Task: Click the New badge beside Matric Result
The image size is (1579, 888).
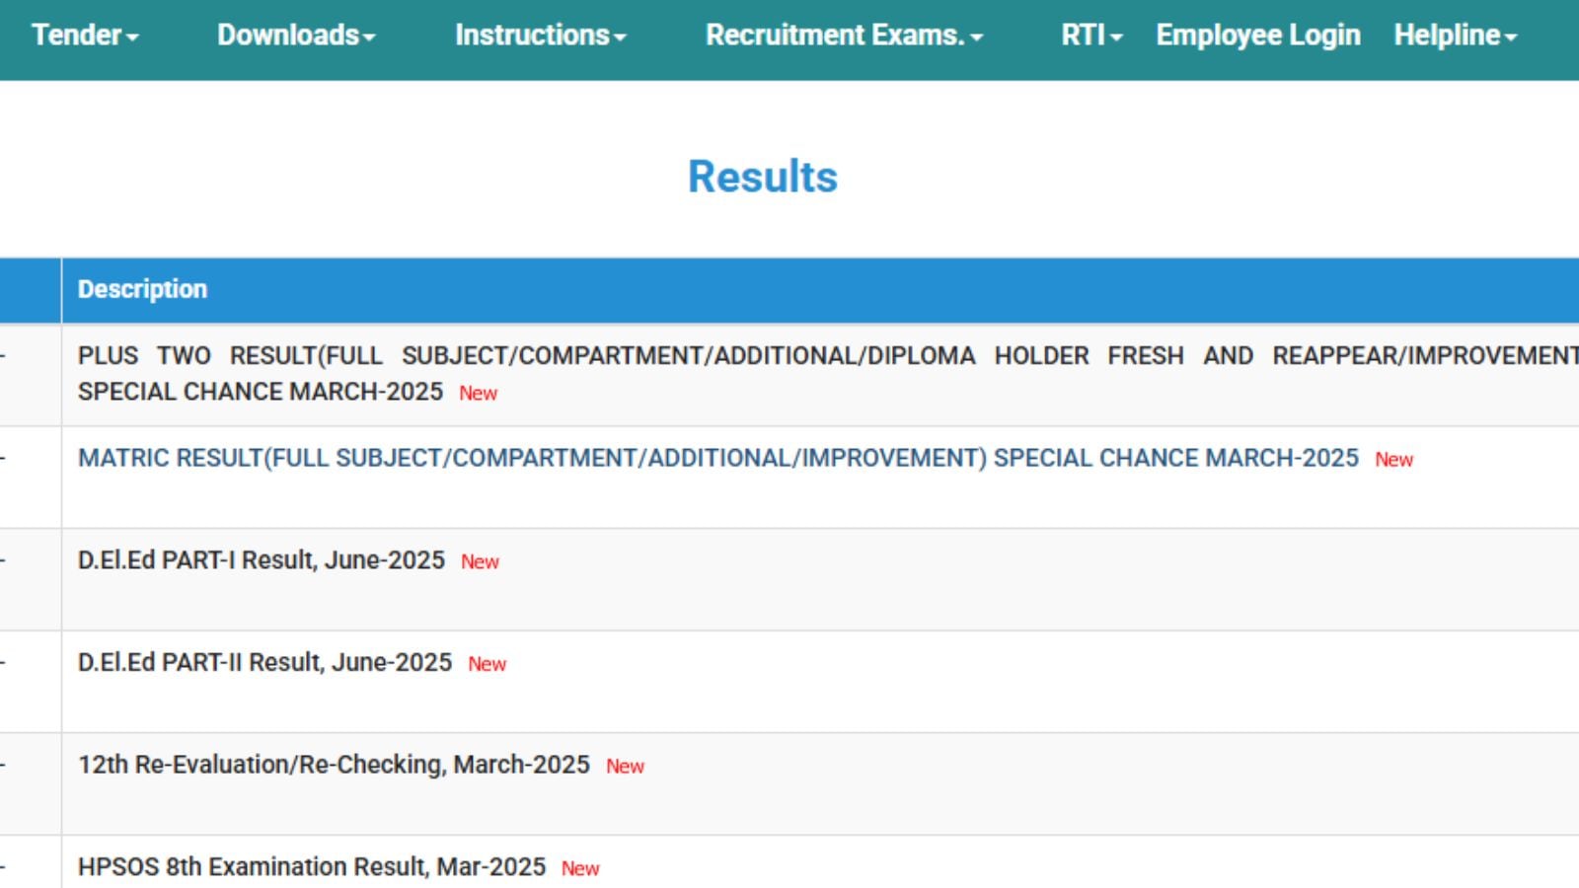Action: (x=1393, y=460)
